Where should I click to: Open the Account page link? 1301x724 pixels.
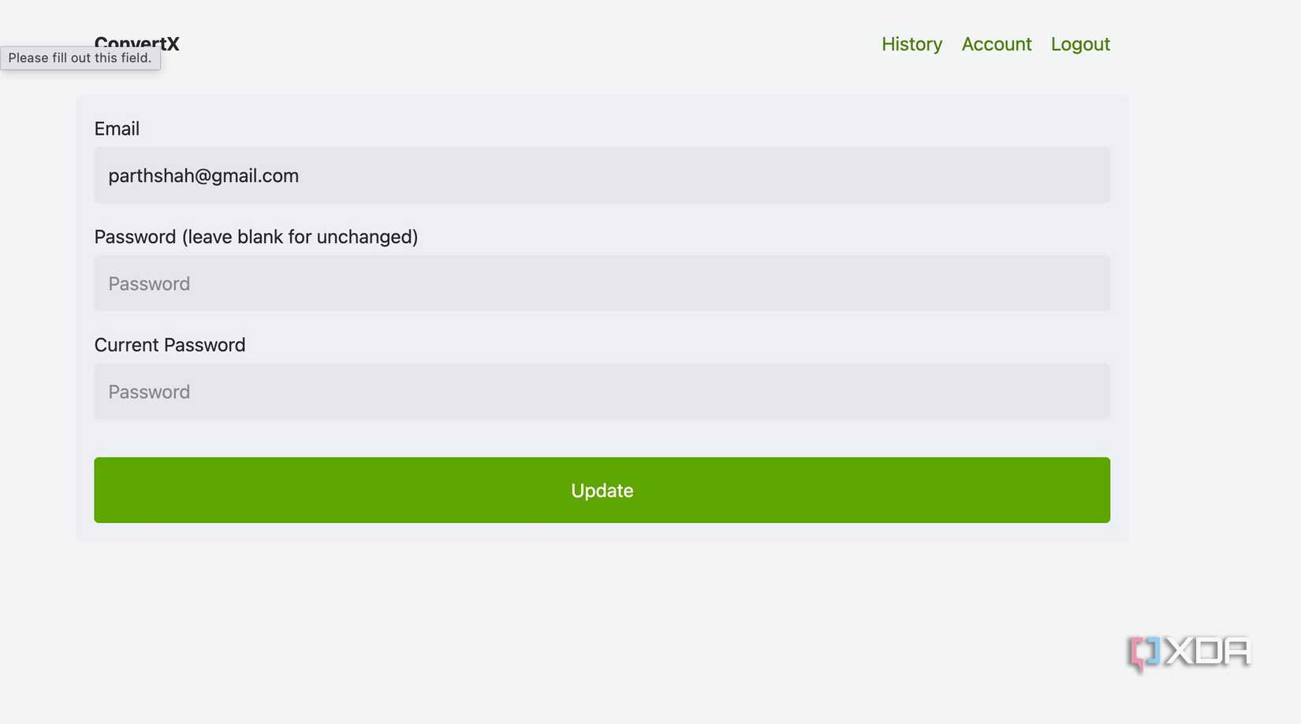coord(996,44)
